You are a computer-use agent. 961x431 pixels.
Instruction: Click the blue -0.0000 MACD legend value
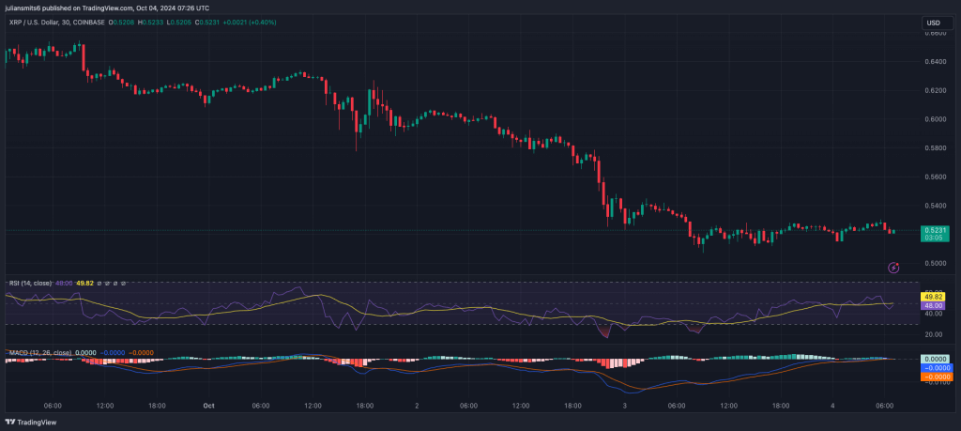coord(113,352)
